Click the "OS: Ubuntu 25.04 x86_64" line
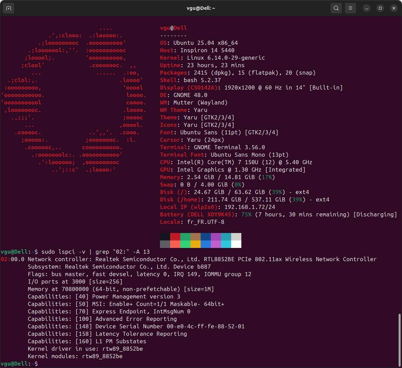The width and height of the screenshot is (402, 368). pyautogui.click(x=199, y=43)
